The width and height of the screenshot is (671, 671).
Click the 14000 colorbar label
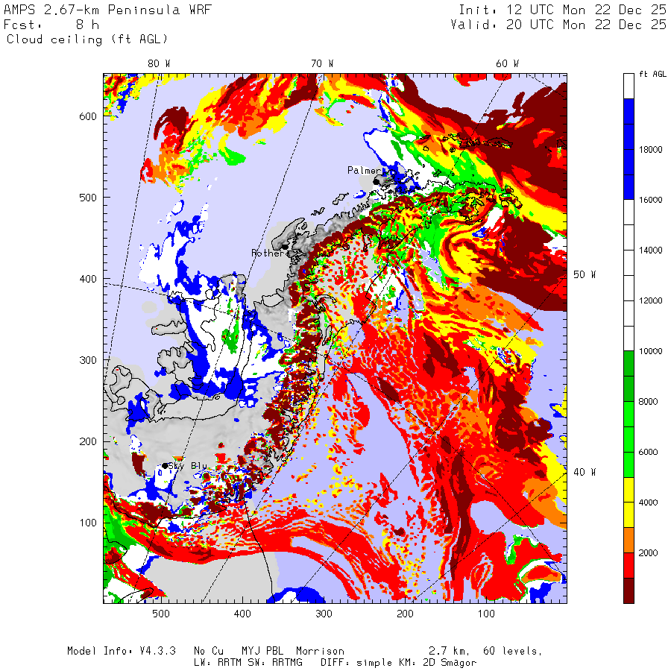point(650,251)
